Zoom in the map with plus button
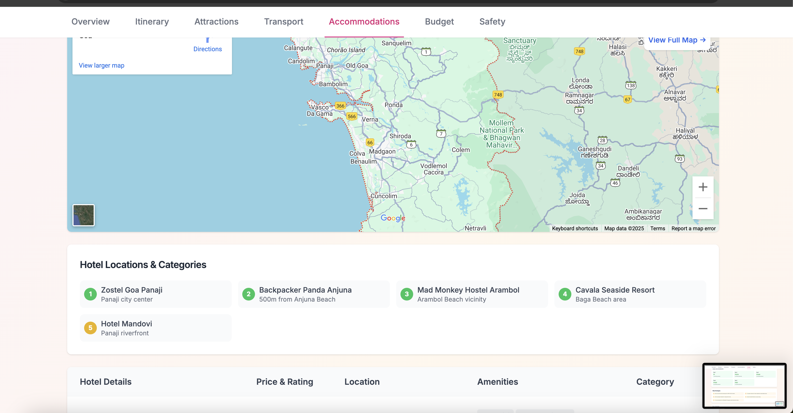Image resolution: width=793 pixels, height=413 pixels. click(703, 187)
